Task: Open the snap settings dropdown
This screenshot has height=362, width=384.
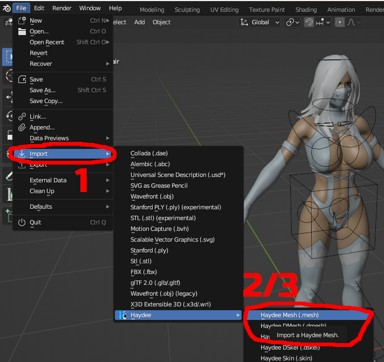Action: [323, 22]
